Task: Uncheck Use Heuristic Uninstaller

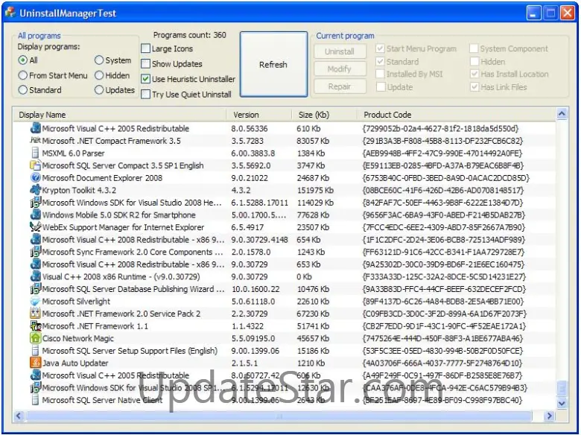Action: (145, 79)
